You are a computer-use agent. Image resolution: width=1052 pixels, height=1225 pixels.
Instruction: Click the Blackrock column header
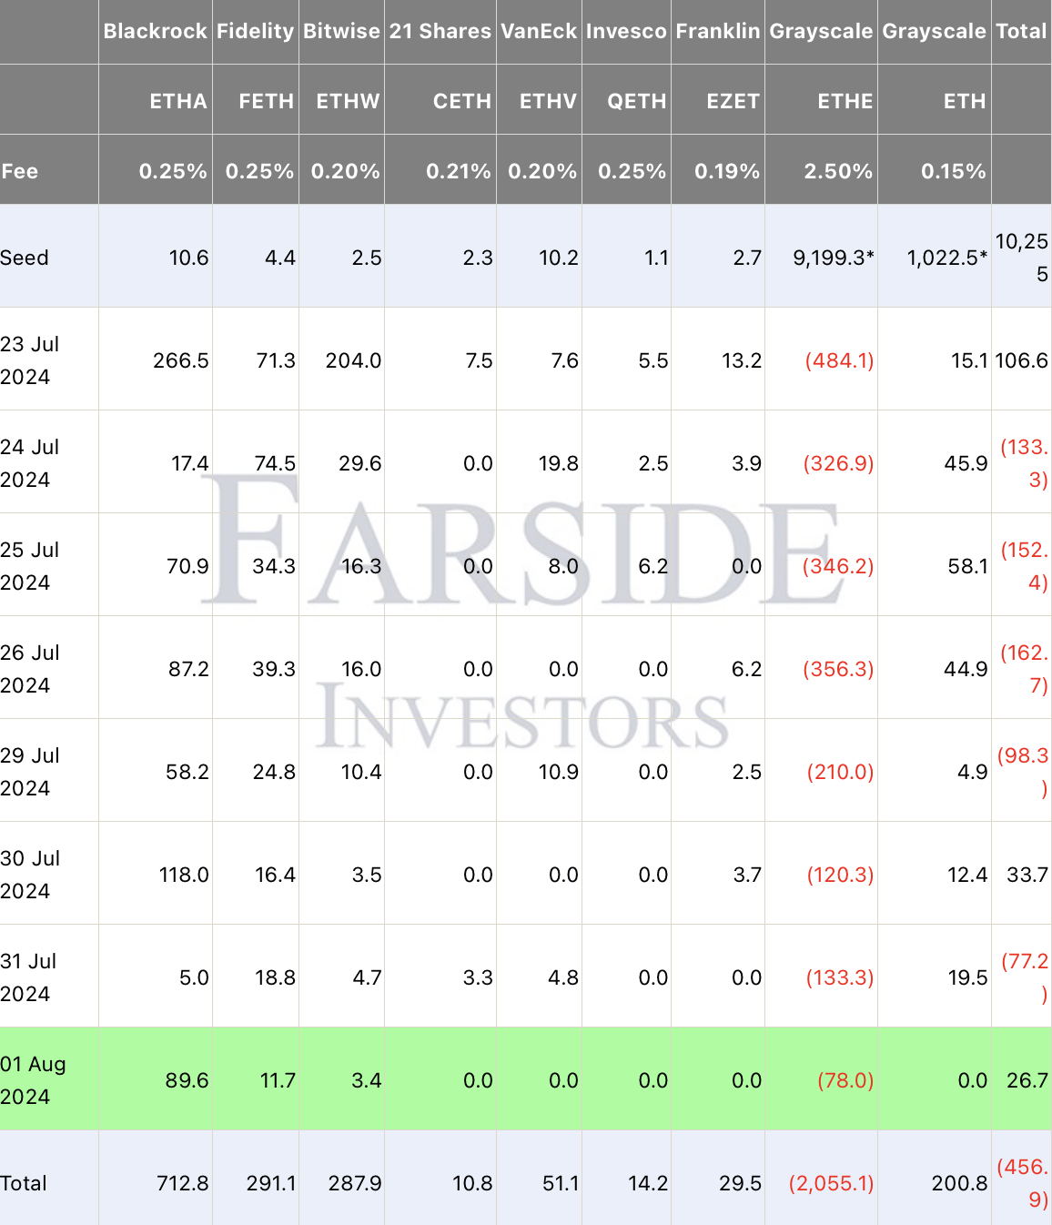(x=156, y=31)
